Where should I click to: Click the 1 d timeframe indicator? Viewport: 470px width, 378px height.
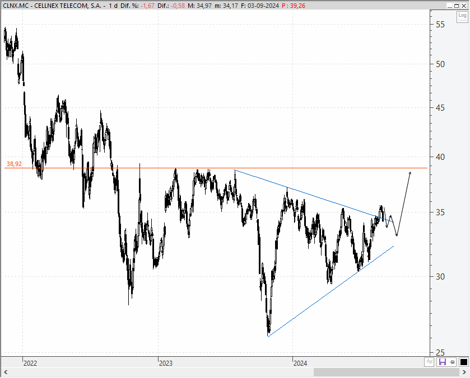click(113, 6)
